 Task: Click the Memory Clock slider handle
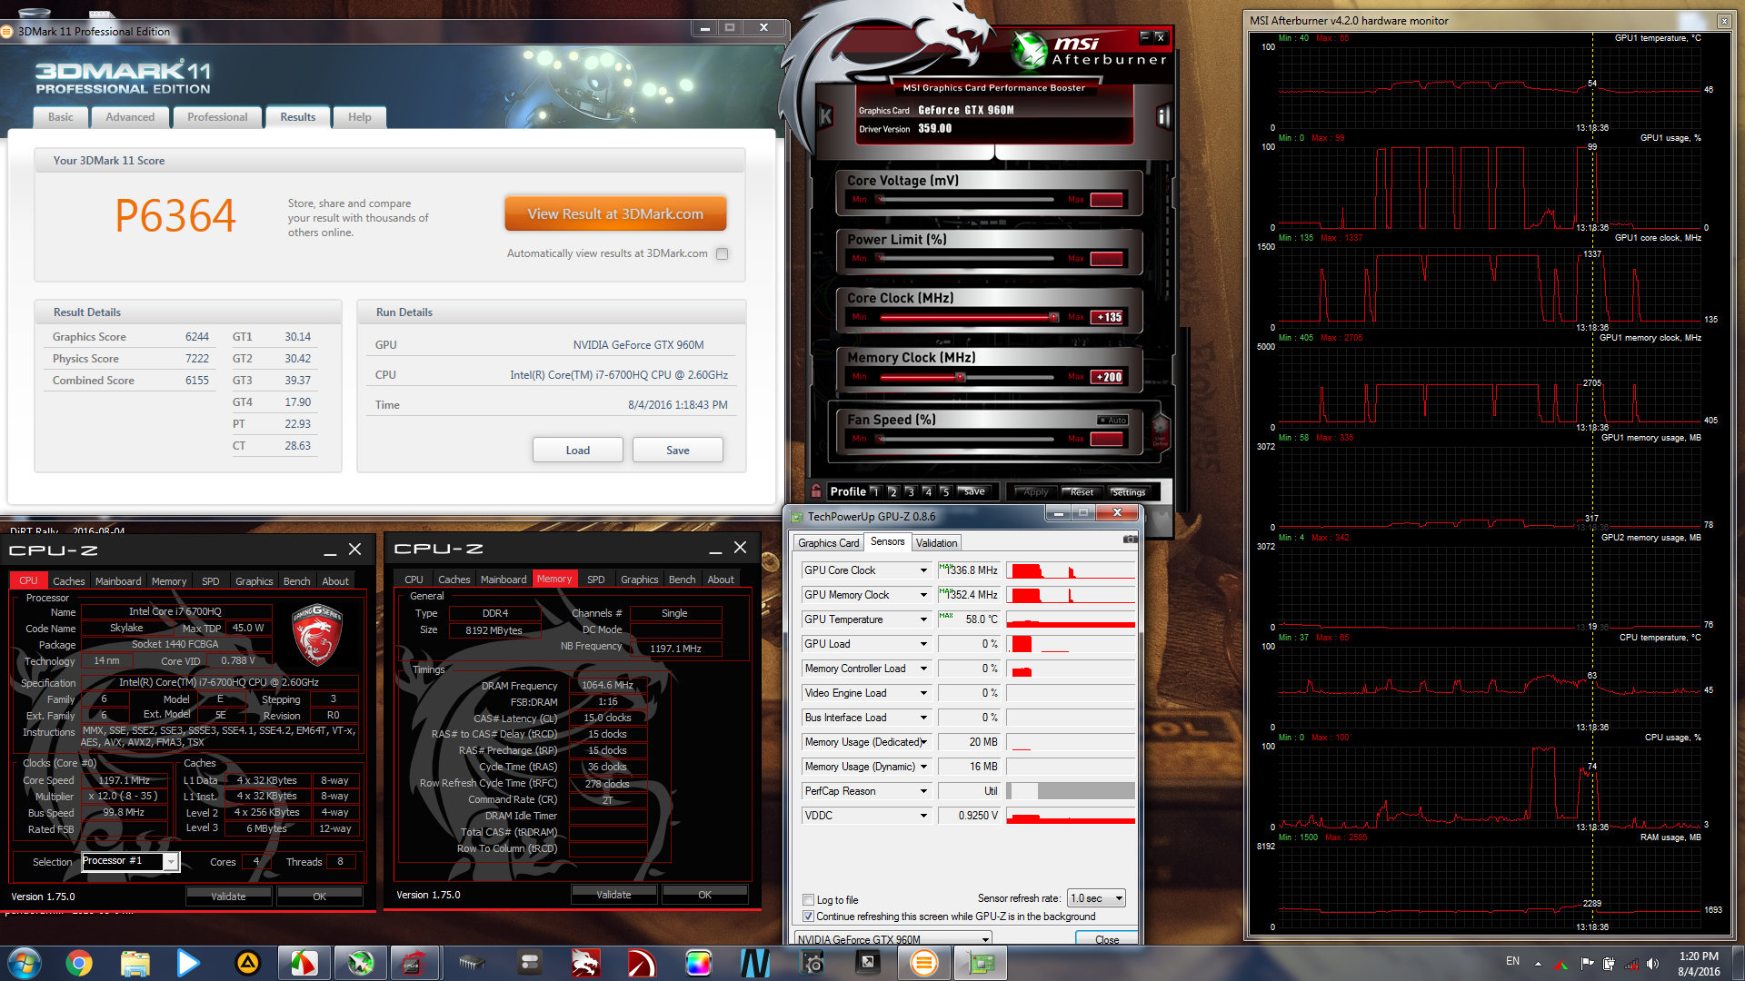960,377
